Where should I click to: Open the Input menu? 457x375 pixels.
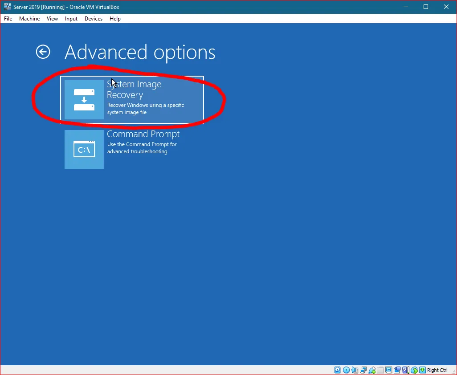click(x=71, y=19)
